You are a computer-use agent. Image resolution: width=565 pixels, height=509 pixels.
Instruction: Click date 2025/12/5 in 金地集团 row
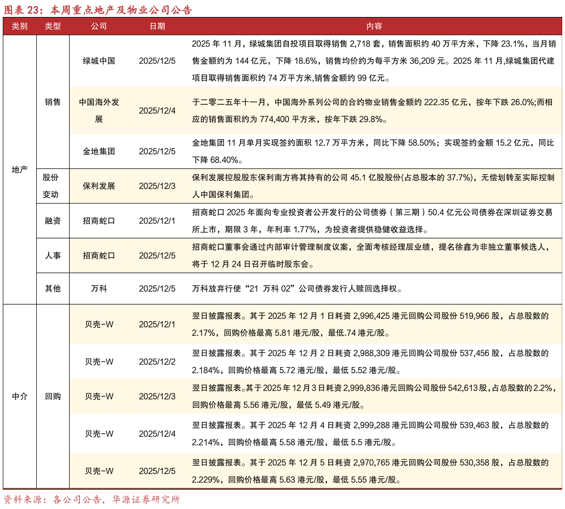(157, 151)
